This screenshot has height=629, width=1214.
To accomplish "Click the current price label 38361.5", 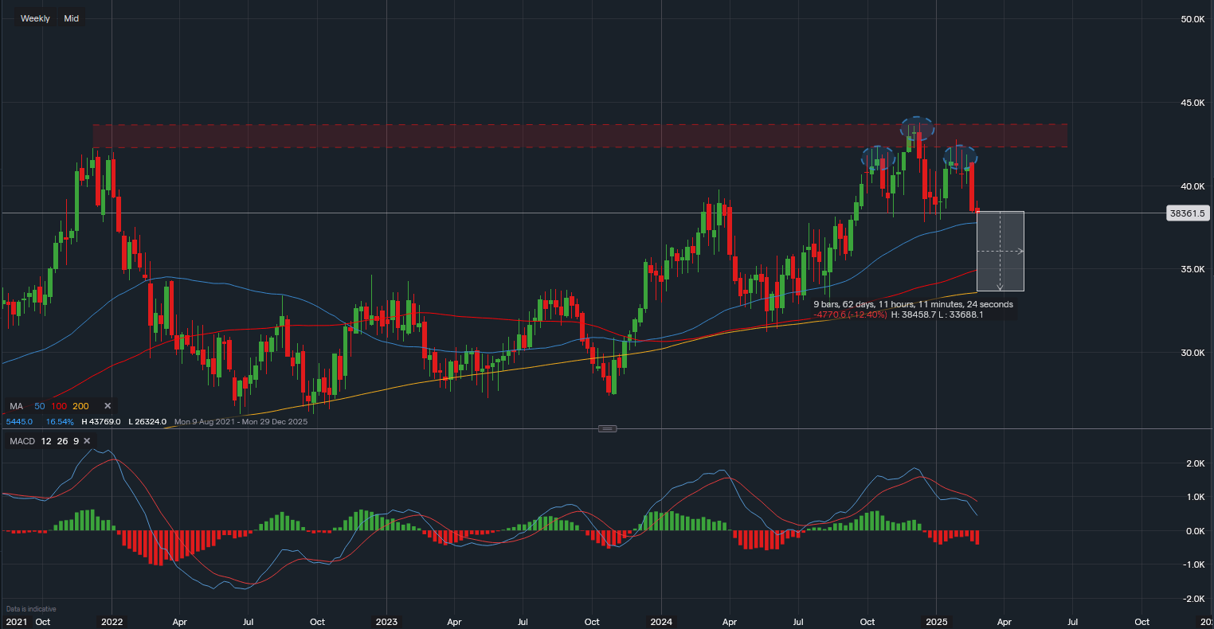I will click(x=1188, y=213).
